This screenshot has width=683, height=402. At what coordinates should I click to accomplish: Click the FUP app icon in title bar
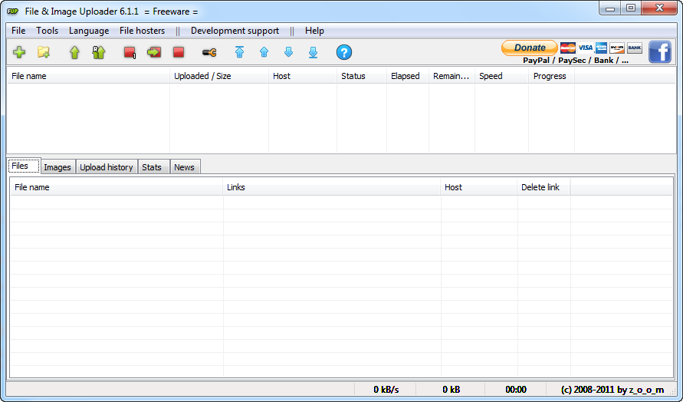[12, 12]
